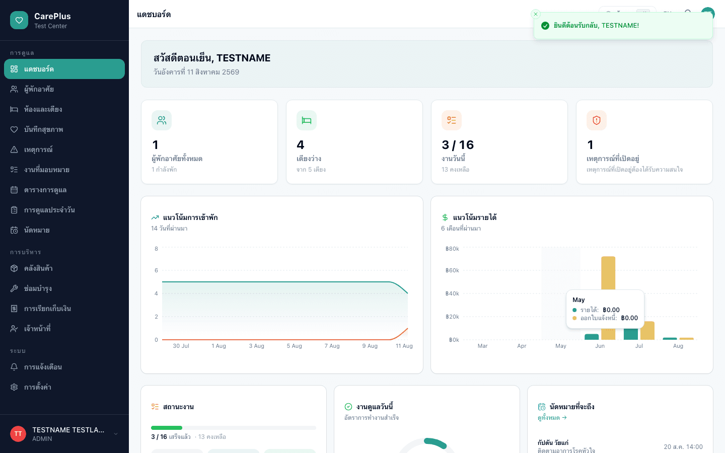Open the ผู้พักอาศัย residents page
725x453 pixels.
64,89
